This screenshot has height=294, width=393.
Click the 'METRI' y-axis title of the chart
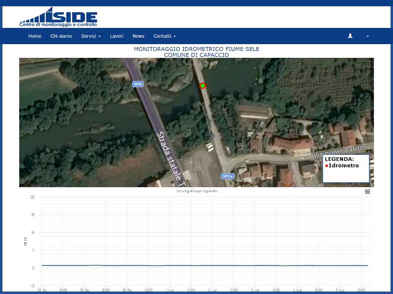[26, 241]
